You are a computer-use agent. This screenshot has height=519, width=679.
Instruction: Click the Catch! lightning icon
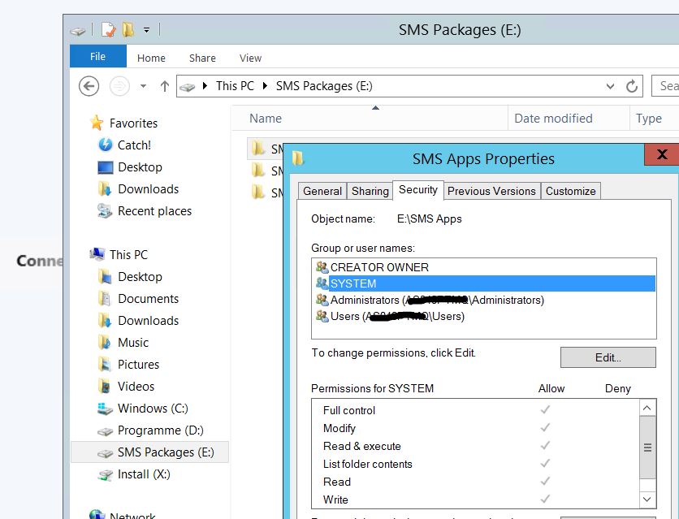click(106, 145)
